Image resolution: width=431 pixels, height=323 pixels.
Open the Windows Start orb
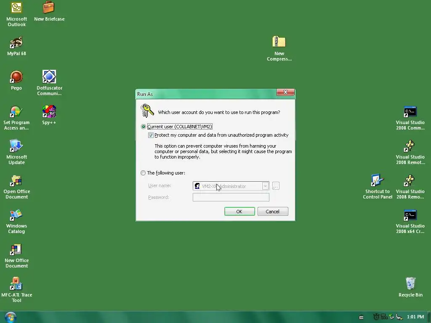11,317
